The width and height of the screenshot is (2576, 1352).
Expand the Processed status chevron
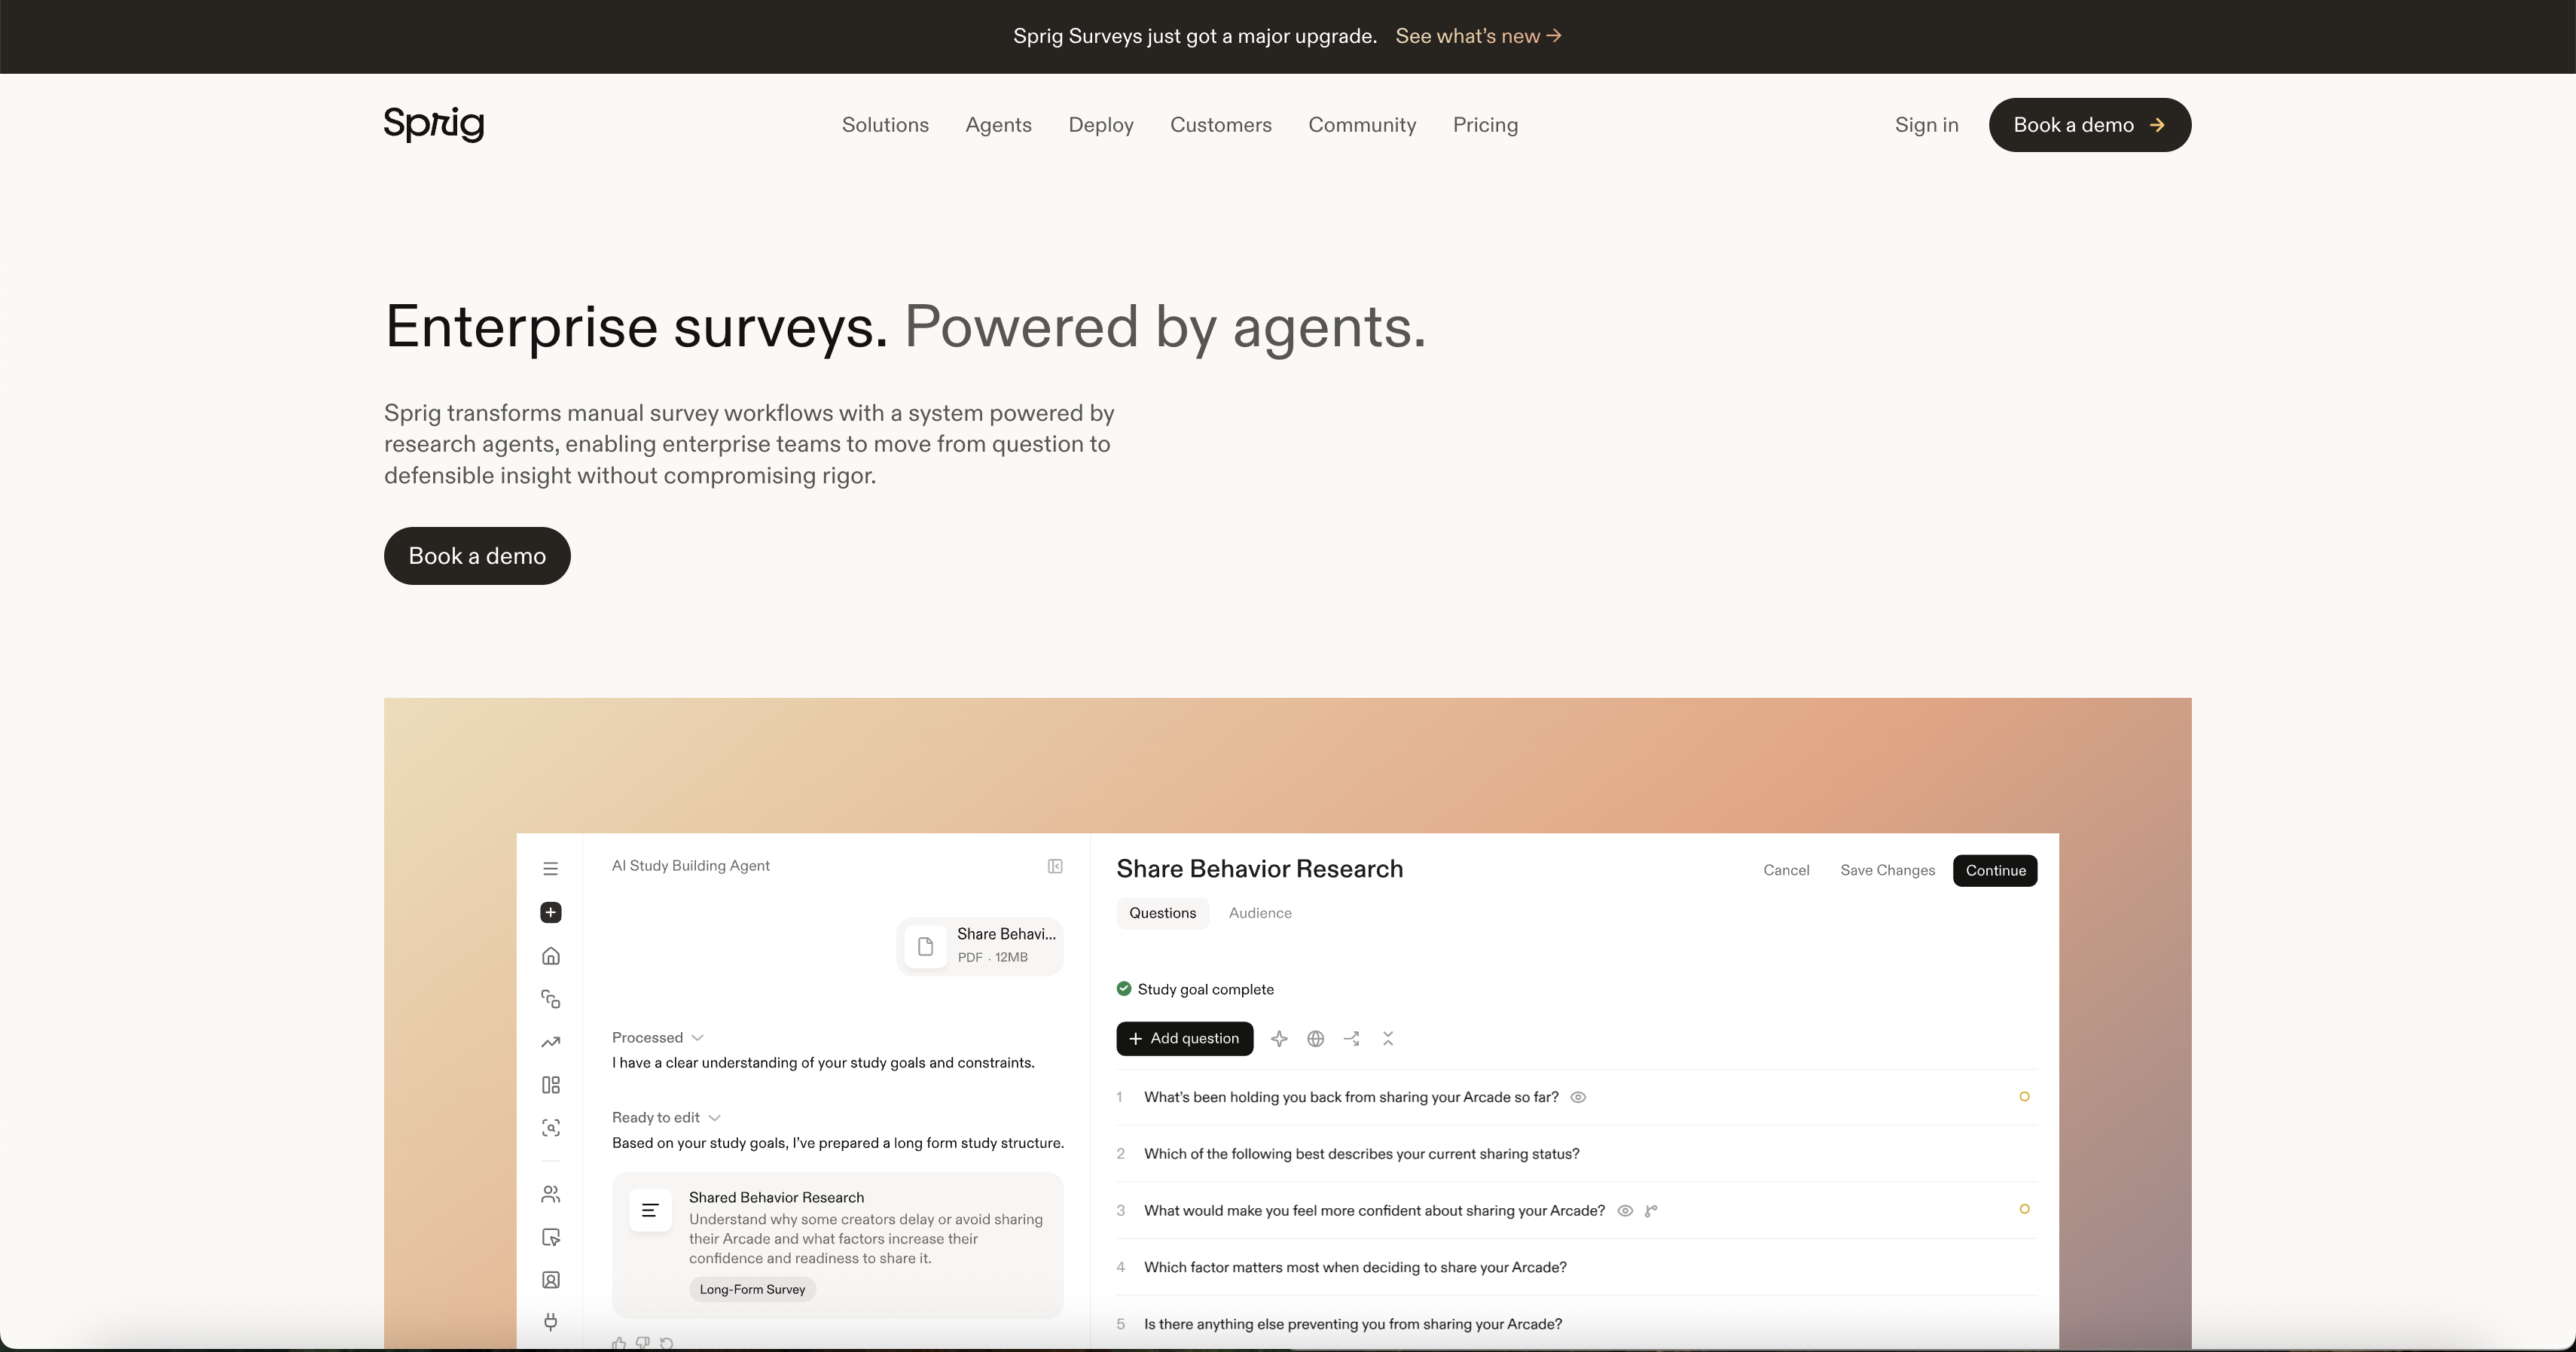[x=697, y=1038]
